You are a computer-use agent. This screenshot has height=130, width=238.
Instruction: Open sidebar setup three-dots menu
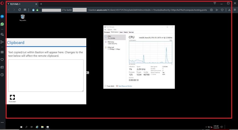[x=2, y=122]
